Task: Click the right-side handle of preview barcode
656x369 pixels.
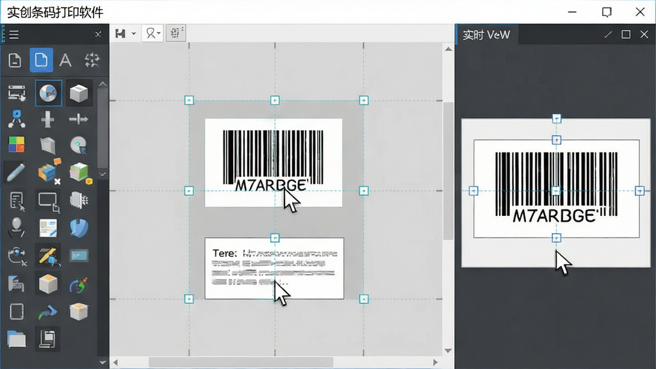Action: tap(640, 191)
